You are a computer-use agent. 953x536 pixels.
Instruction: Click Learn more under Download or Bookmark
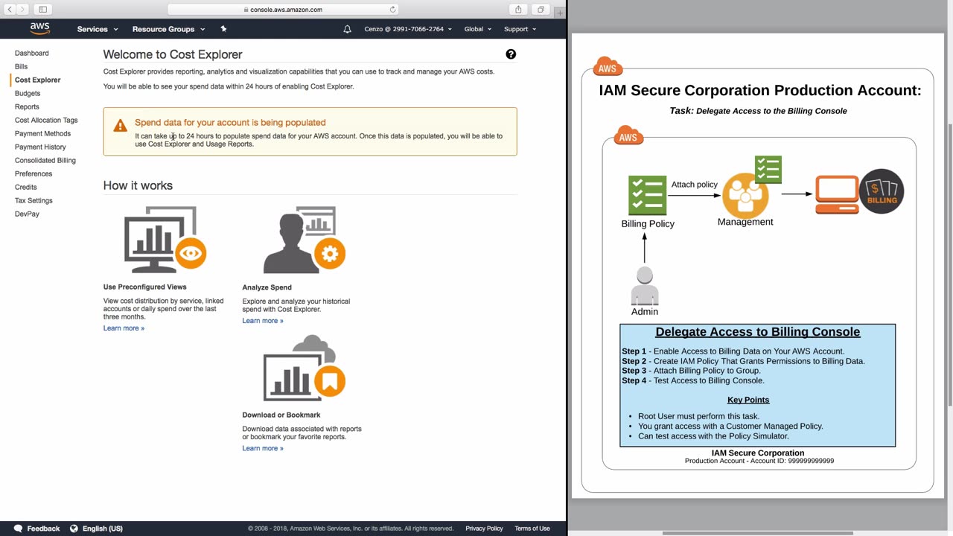263,448
